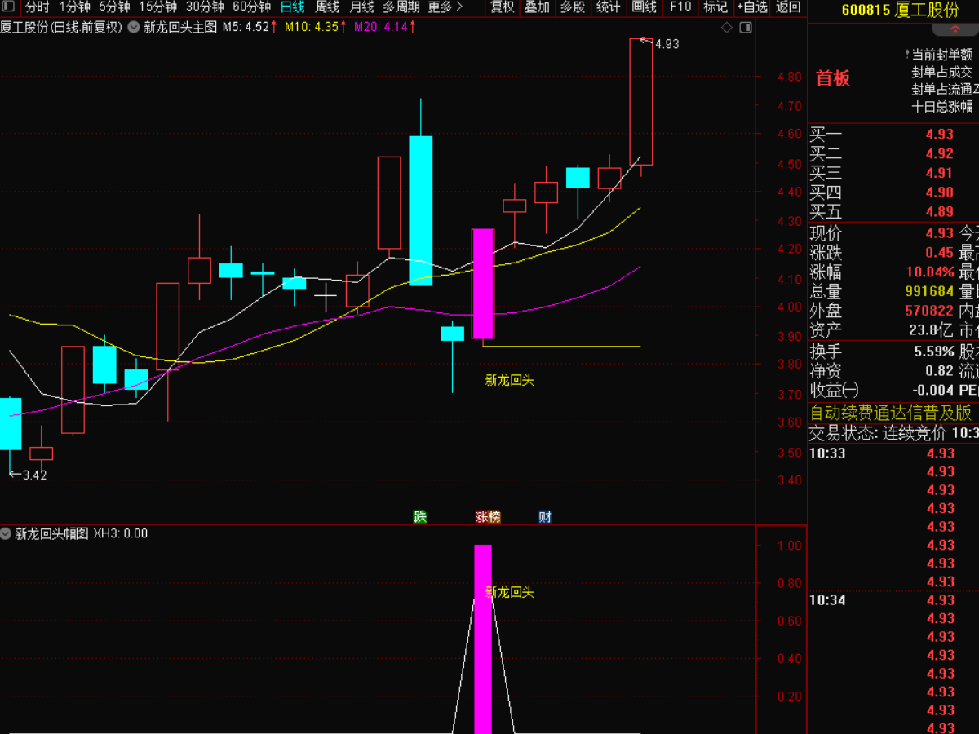Switch to the 周线 weekly period tab
Image resolution: width=979 pixels, height=734 pixels.
click(x=327, y=7)
